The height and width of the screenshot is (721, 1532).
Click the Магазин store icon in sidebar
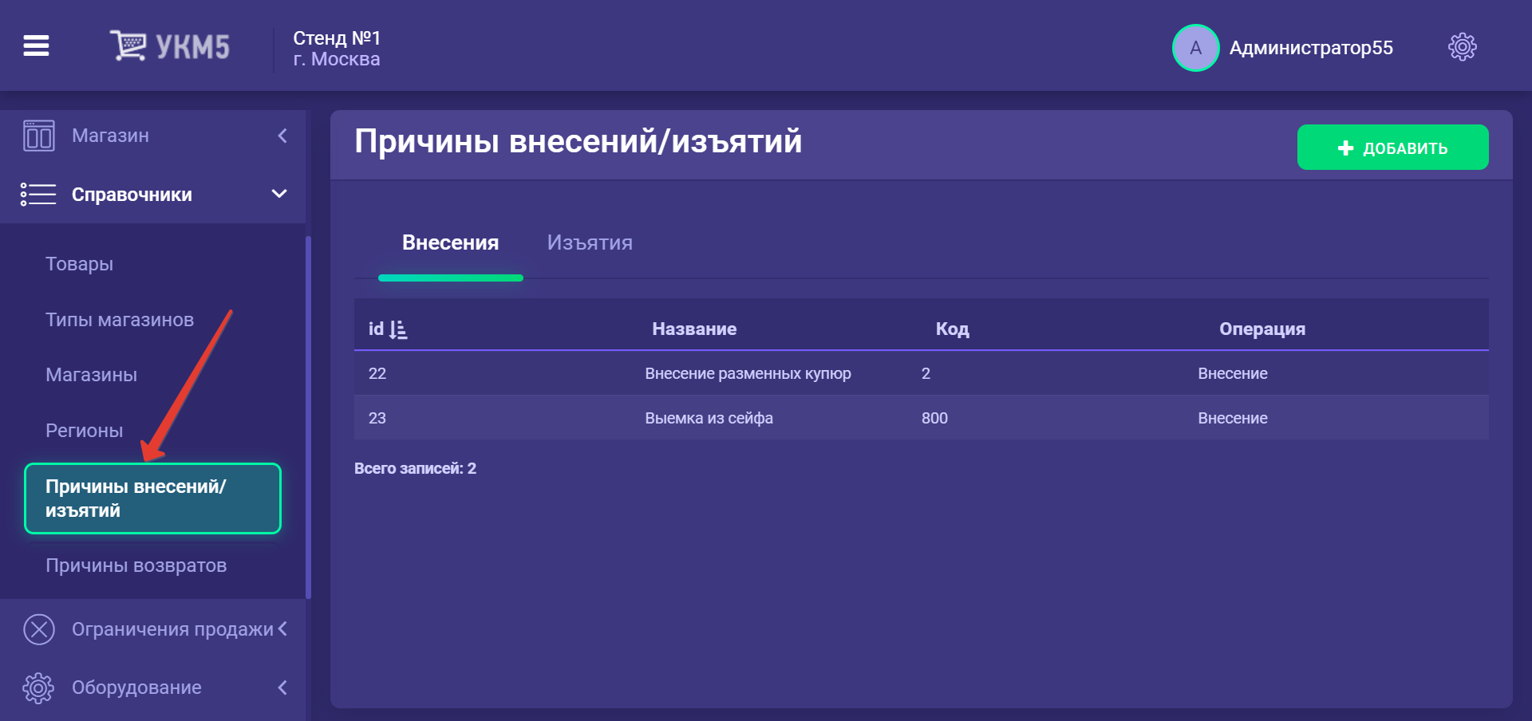click(x=38, y=136)
